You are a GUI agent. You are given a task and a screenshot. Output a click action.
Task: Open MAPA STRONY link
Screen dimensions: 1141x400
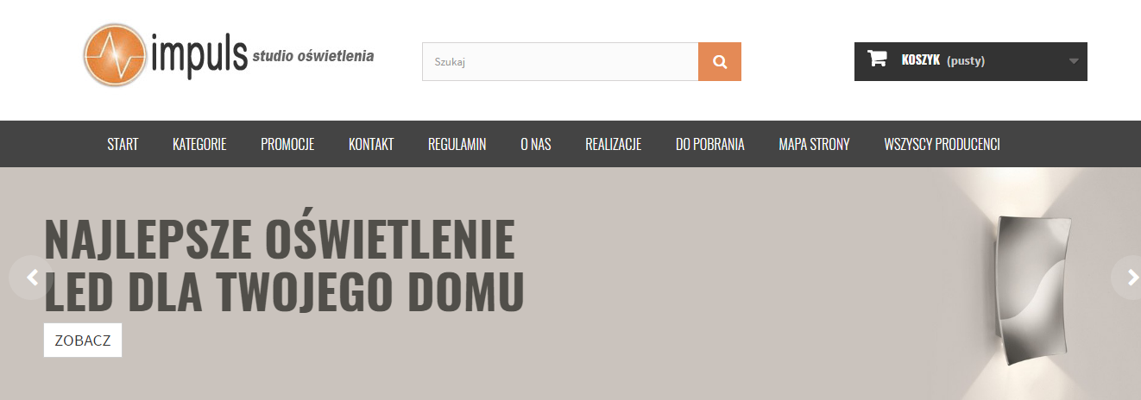point(814,145)
